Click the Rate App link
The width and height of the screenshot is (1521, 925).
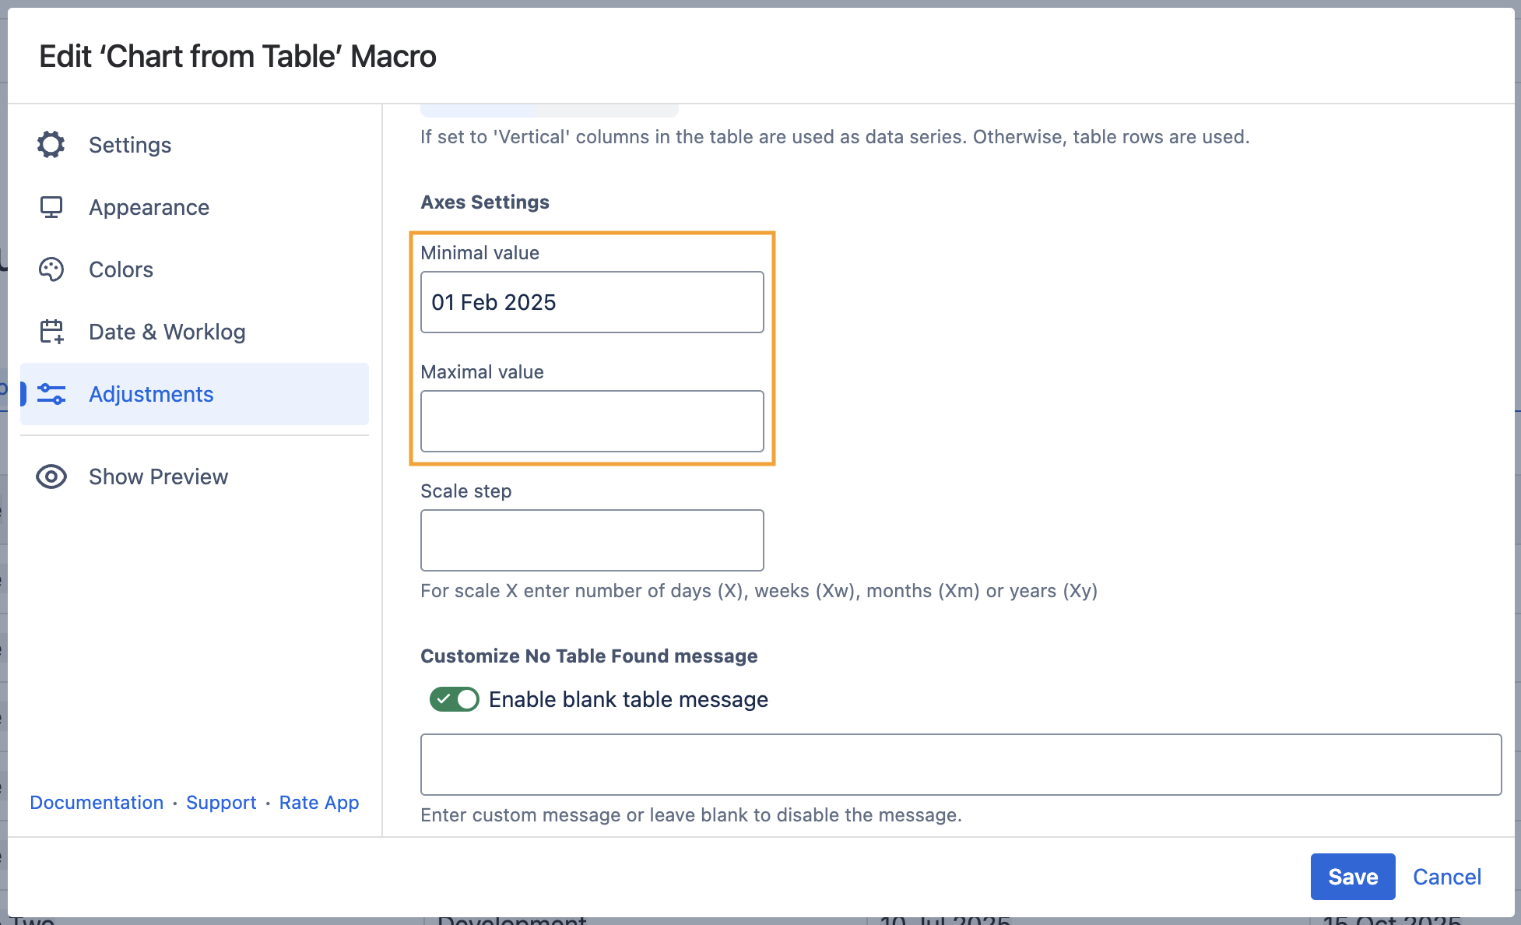(x=319, y=803)
